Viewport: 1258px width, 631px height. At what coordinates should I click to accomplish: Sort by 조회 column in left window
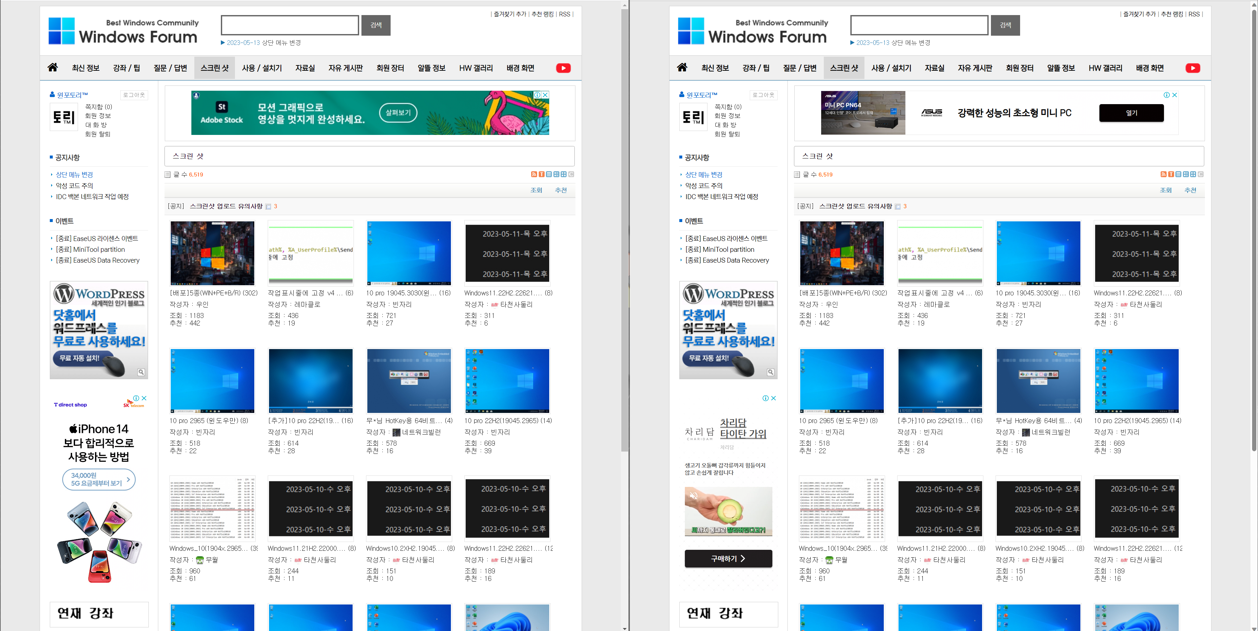(x=536, y=190)
